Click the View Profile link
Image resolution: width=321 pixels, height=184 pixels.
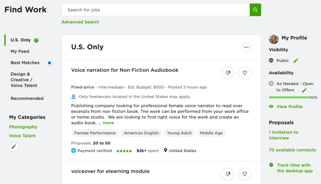point(289,106)
